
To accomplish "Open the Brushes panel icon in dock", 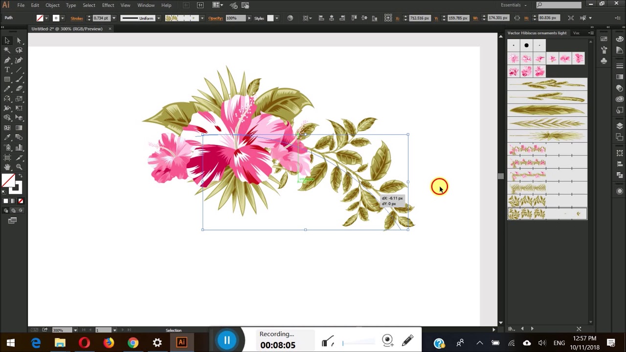I will [604, 50].
